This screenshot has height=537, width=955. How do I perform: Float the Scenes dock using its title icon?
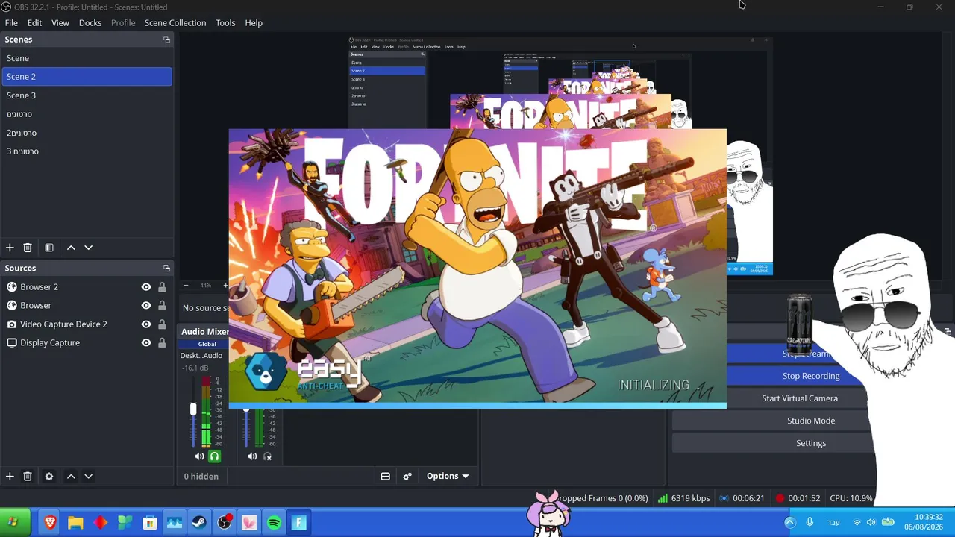tap(166, 40)
